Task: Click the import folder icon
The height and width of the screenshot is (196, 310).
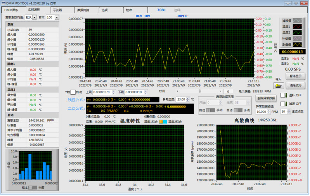Action: point(278,85)
